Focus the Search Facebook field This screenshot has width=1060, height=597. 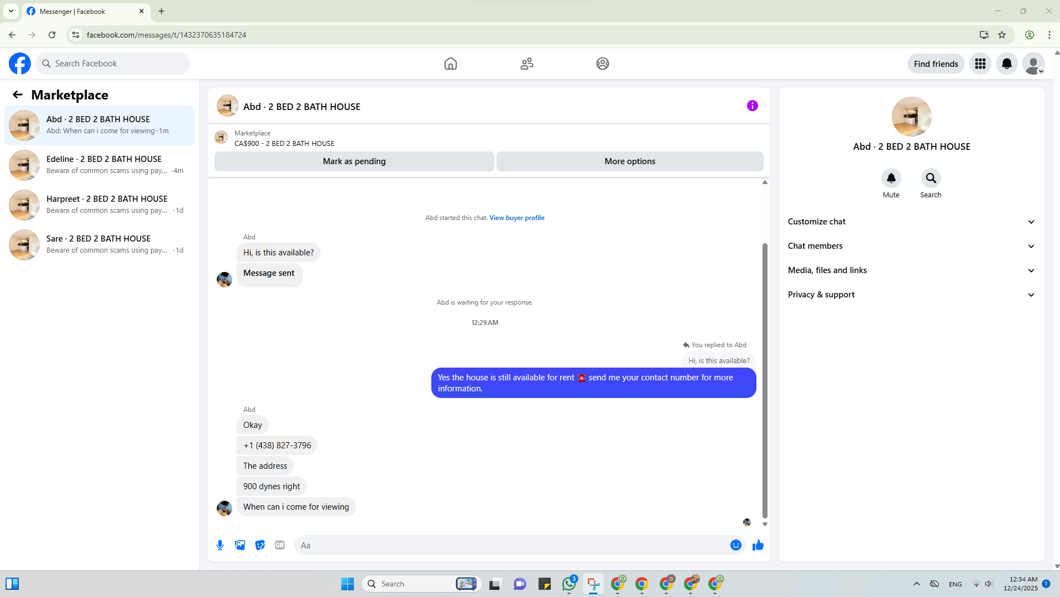point(113,64)
